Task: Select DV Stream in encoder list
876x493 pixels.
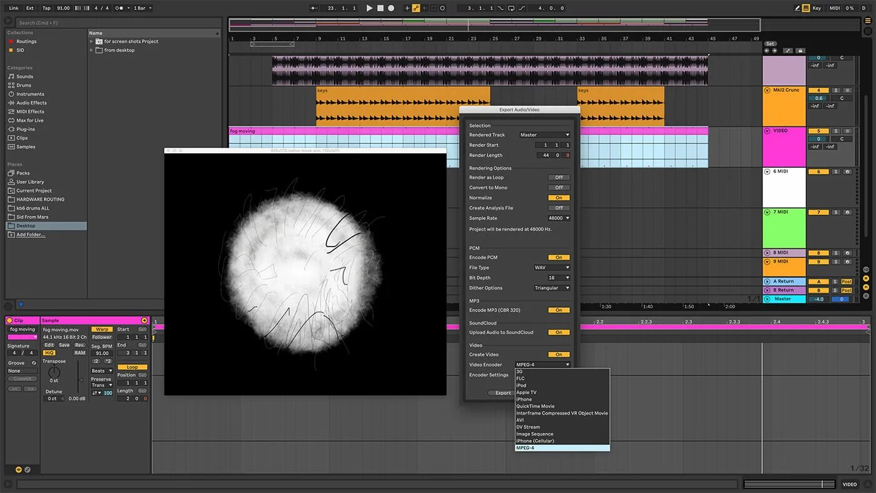Action: (562, 427)
